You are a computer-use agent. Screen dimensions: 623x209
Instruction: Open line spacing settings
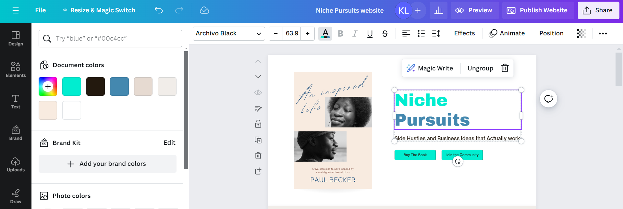[x=436, y=33]
